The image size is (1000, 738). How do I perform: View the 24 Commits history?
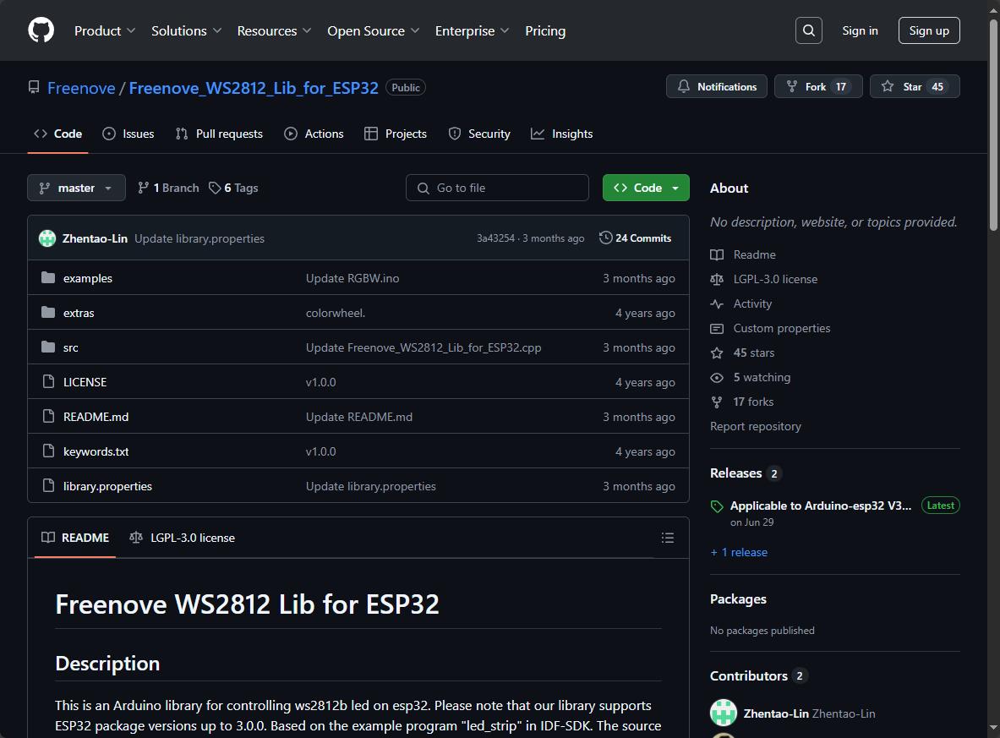click(635, 238)
